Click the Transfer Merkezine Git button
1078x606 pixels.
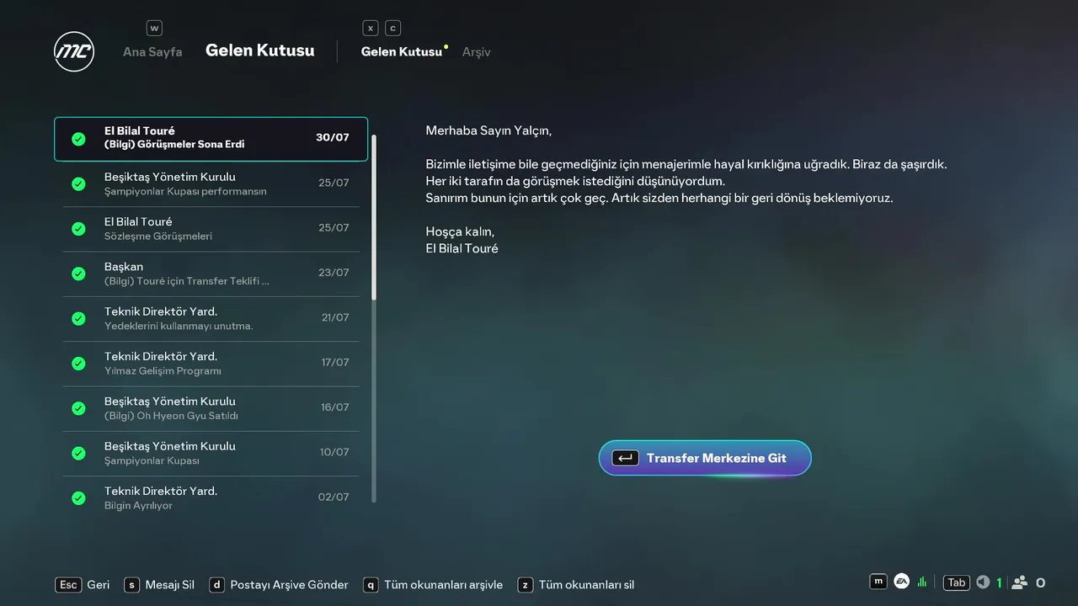click(x=705, y=458)
